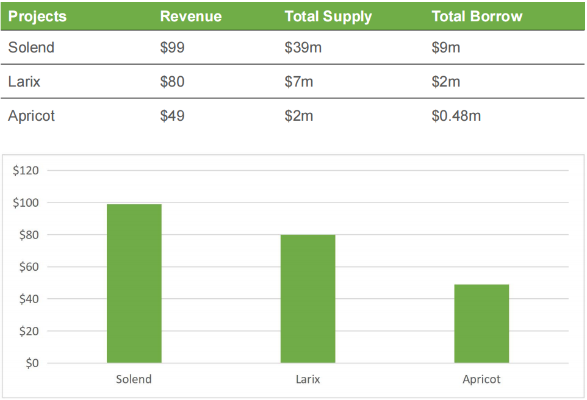Click the "Revenue" column header
The image size is (587, 400).
coord(191,16)
